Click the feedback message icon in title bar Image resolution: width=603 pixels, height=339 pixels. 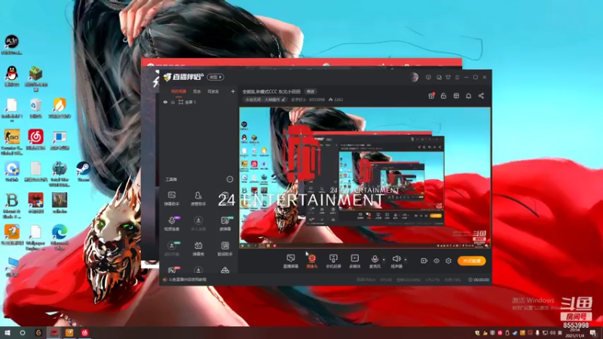(428, 78)
